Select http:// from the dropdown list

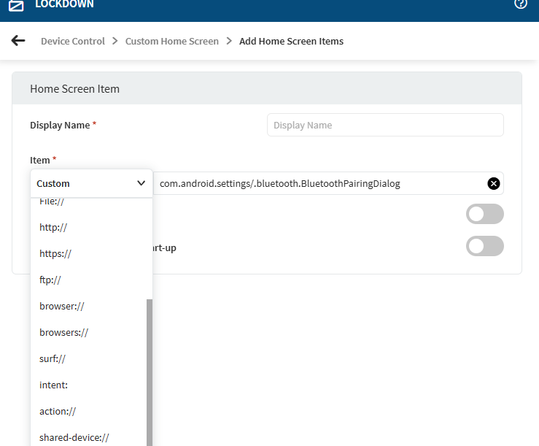point(53,227)
